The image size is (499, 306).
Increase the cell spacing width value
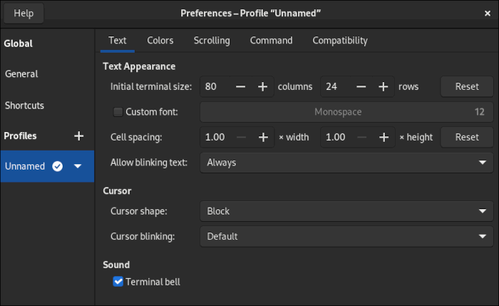pyautogui.click(x=263, y=137)
